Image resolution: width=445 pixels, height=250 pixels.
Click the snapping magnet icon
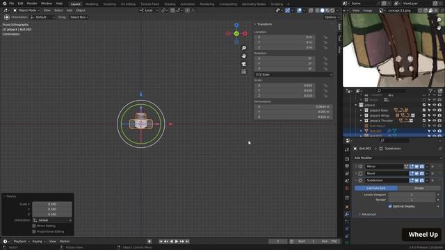pos(172,10)
